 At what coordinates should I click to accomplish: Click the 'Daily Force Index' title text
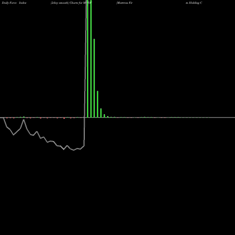pyautogui.click(x=14, y=3)
